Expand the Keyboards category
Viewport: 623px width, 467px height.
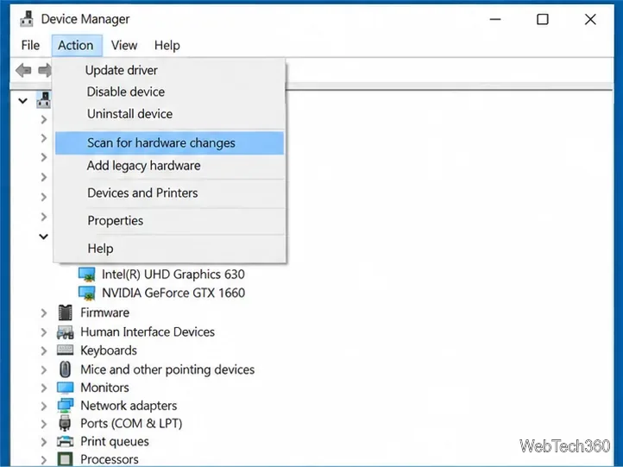pyautogui.click(x=44, y=350)
